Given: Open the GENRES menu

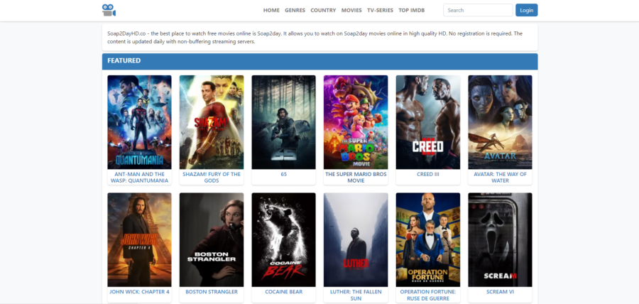Looking at the screenshot, I should point(295,10).
